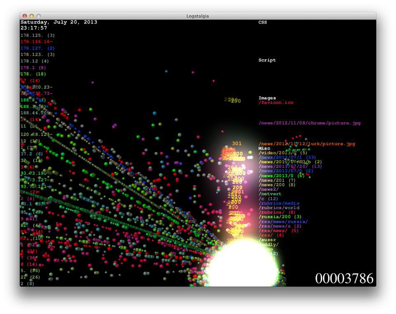Select the IP entry '120.28.127-'

pos(37,134)
